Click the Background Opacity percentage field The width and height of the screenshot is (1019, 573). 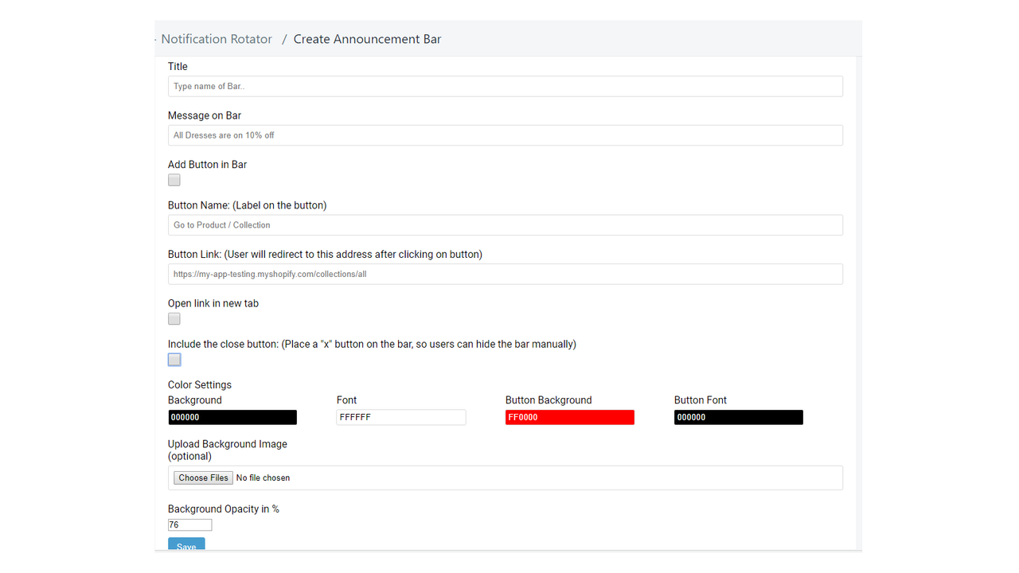coord(189,524)
